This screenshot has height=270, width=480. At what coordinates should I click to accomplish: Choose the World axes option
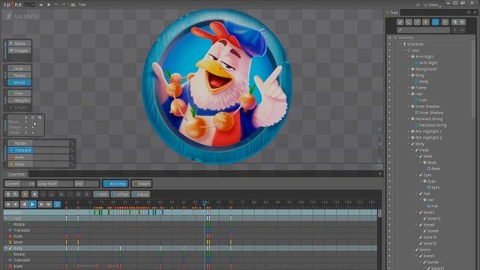[19, 82]
